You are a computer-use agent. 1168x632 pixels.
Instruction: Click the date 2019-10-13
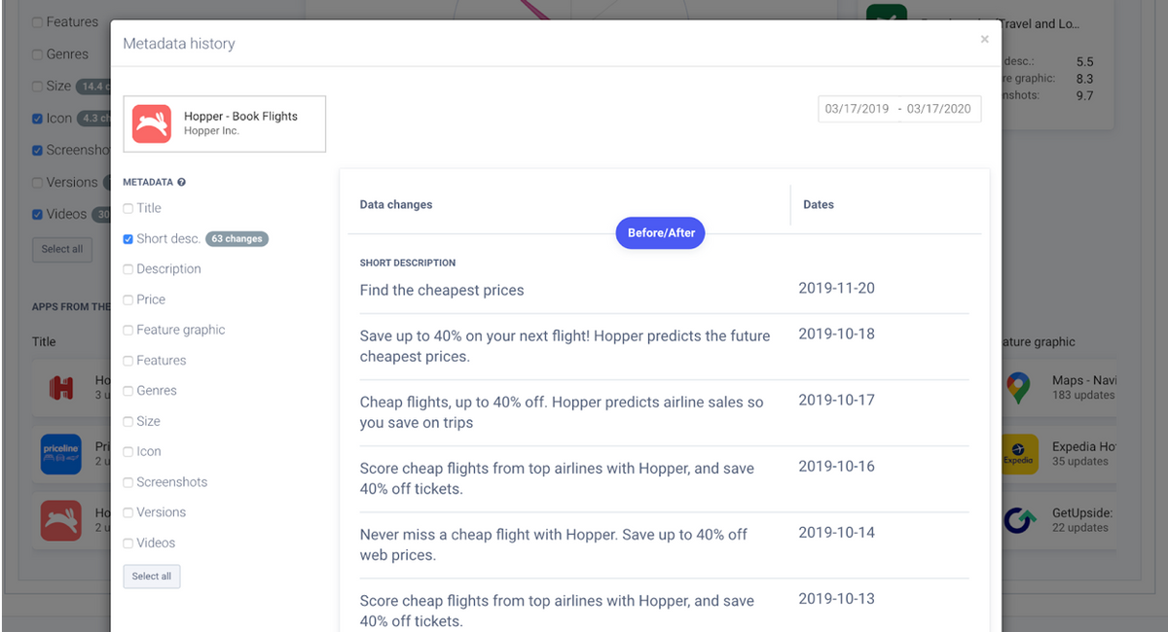point(837,599)
